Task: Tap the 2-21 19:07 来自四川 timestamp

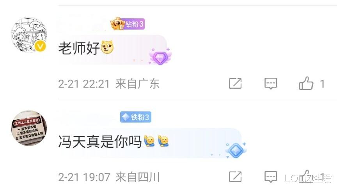Action: [x=109, y=177]
